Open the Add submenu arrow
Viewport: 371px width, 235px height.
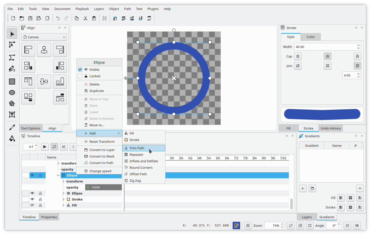119,133
